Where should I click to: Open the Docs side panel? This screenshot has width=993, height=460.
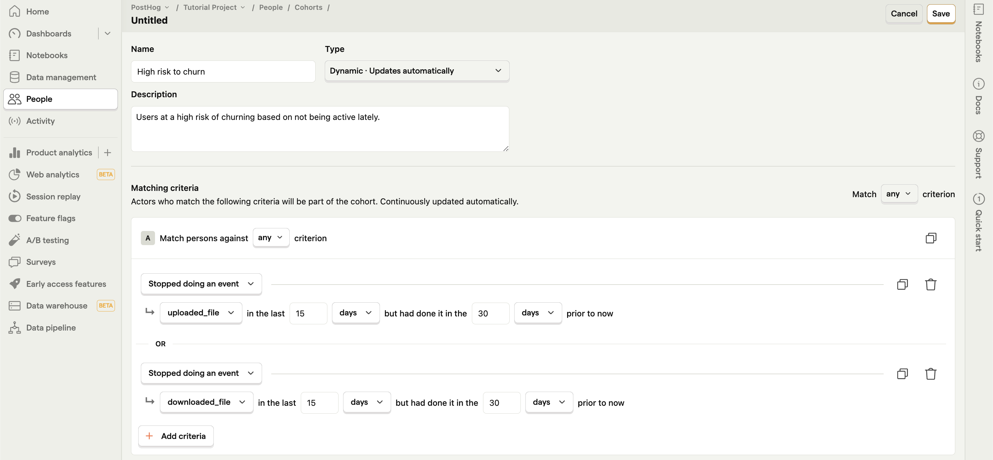click(979, 96)
